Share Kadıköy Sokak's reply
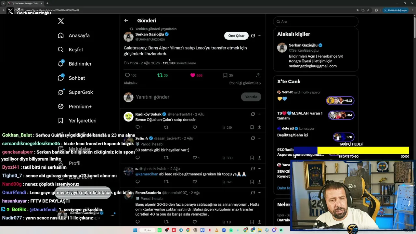This screenshot has width=416, height=234. [x=259, y=127]
